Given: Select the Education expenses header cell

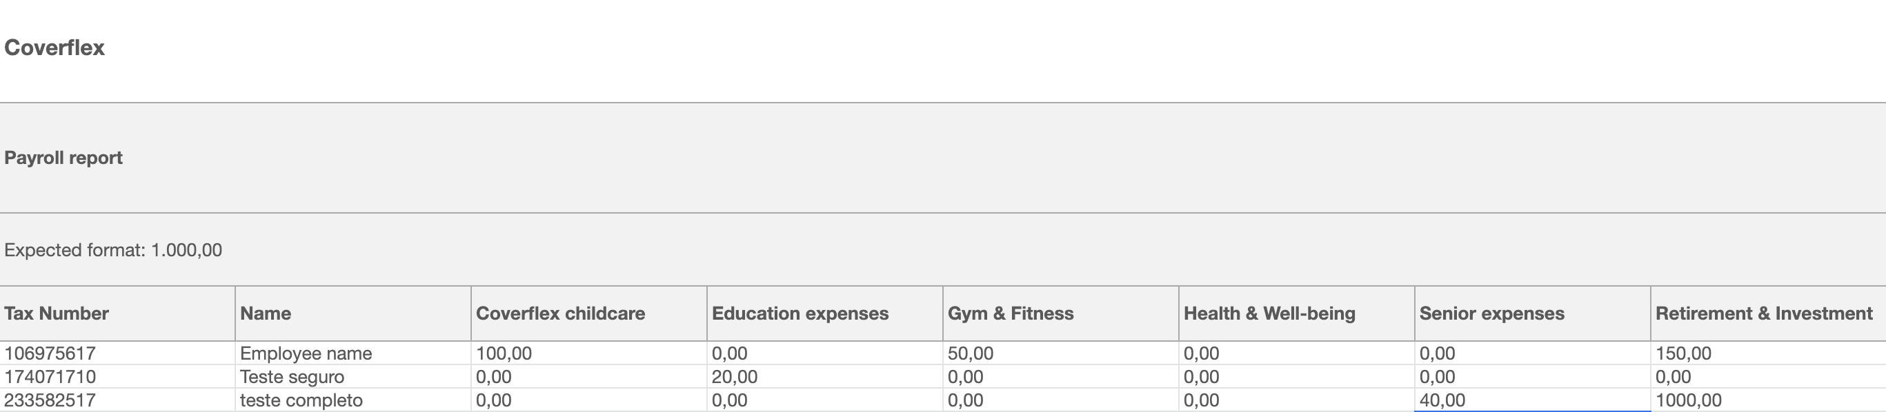Looking at the screenshot, I should pyautogui.click(x=825, y=313).
